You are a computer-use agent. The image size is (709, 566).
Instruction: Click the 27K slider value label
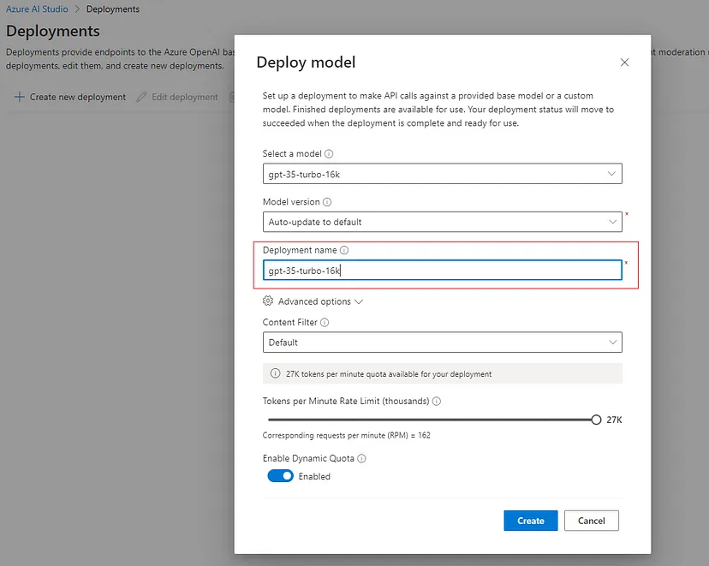614,420
